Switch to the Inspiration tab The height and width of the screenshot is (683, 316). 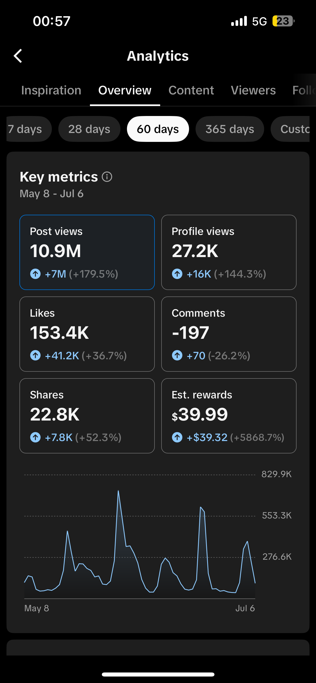point(51,90)
